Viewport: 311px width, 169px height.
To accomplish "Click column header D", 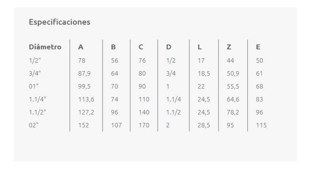I will (168, 47).
